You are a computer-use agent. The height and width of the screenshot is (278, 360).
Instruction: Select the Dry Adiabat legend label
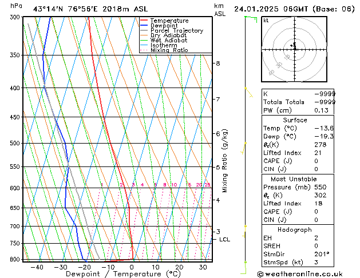tap(168, 35)
